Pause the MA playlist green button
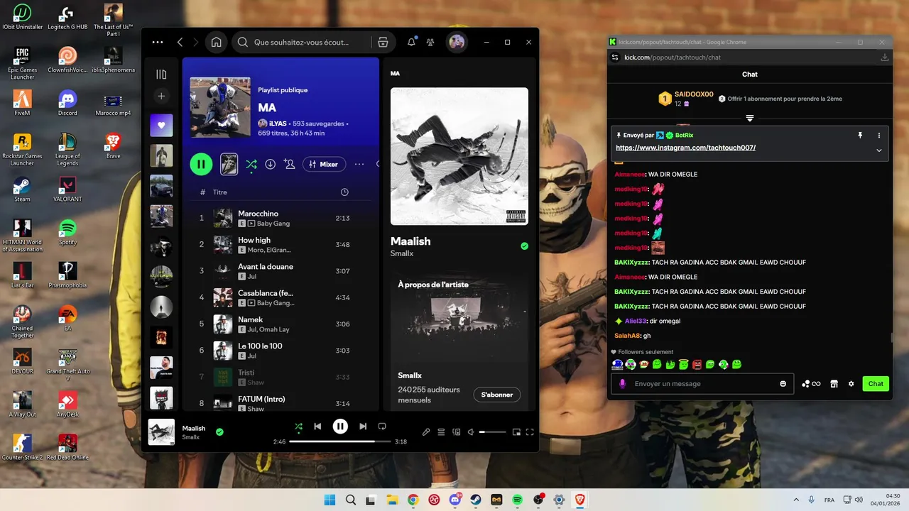The height and width of the screenshot is (511, 909). [x=201, y=164]
